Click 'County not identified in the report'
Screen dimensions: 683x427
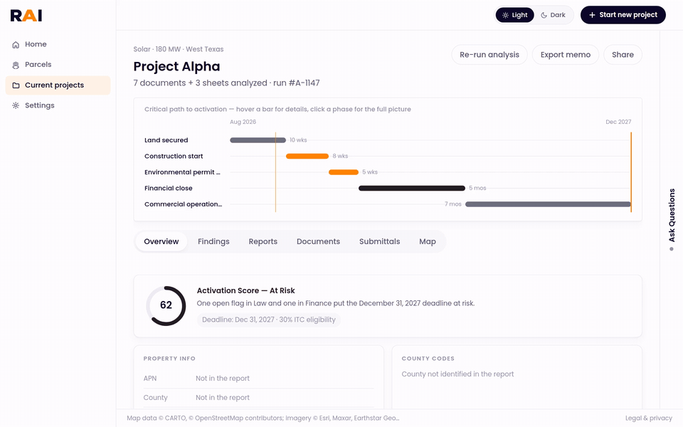[x=457, y=374]
